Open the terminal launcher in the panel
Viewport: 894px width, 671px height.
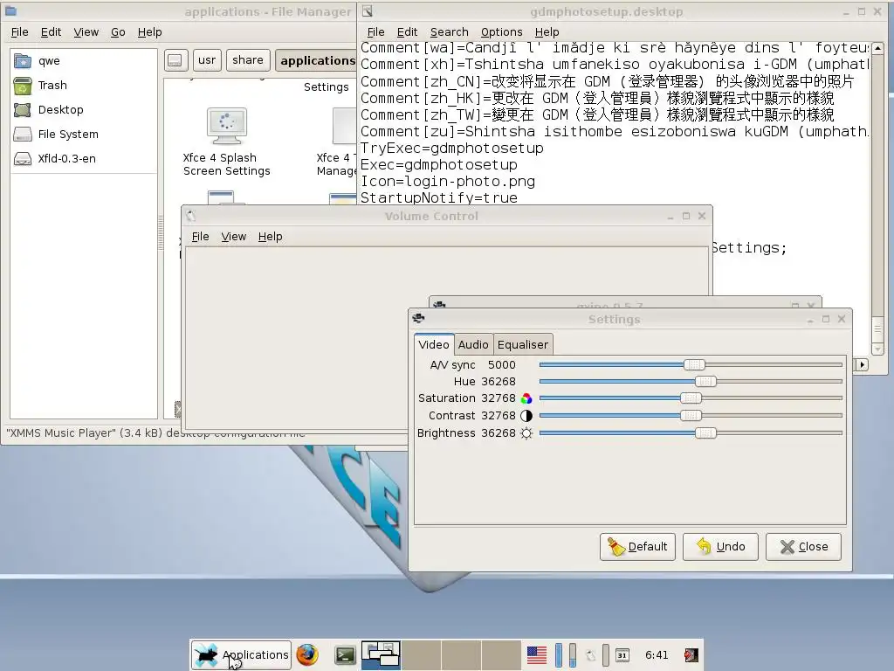[x=345, y=655]
